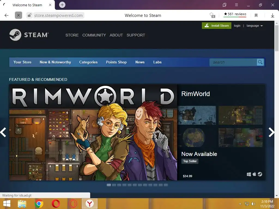Open the browser protection shield icon
Viewport: 279px width, 209px height.
pyautogui.click(x=212, y=15)
